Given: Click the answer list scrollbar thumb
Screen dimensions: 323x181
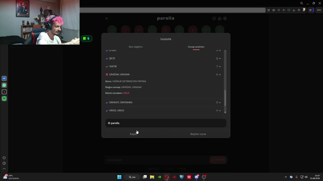Looking at the screenshot, I should pyautogui.click(x=225, y=98).
